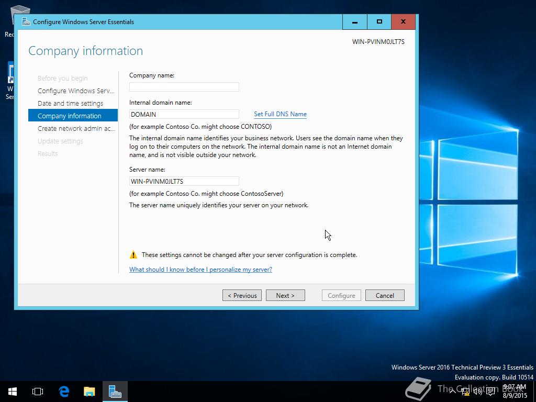Select the 'Before you begin' step

pyautogui.click(x=63, y=79)
